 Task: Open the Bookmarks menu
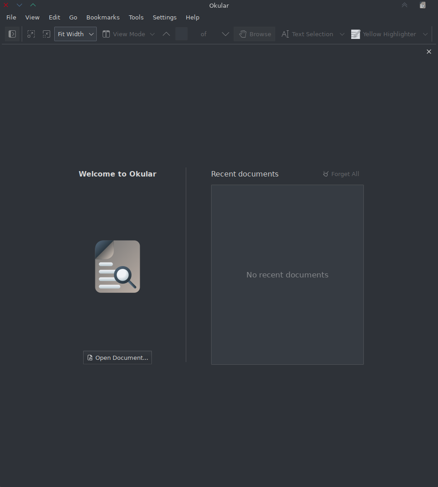click(103, 17)
